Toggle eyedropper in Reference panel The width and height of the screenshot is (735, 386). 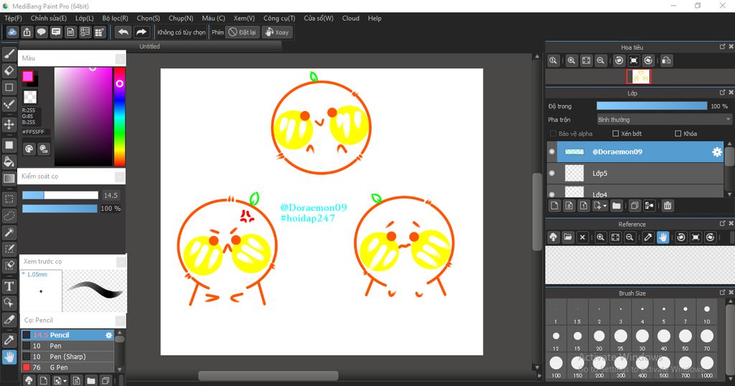pos(648,237)
